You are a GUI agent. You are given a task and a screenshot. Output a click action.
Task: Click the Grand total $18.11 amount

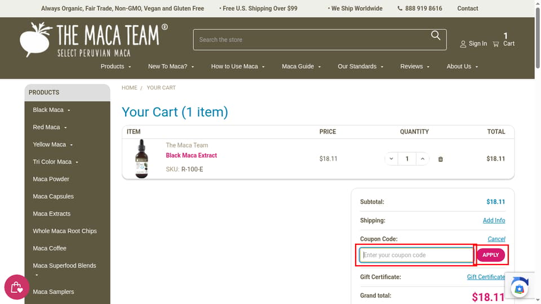pyautogui.click(x=488, y=297)
